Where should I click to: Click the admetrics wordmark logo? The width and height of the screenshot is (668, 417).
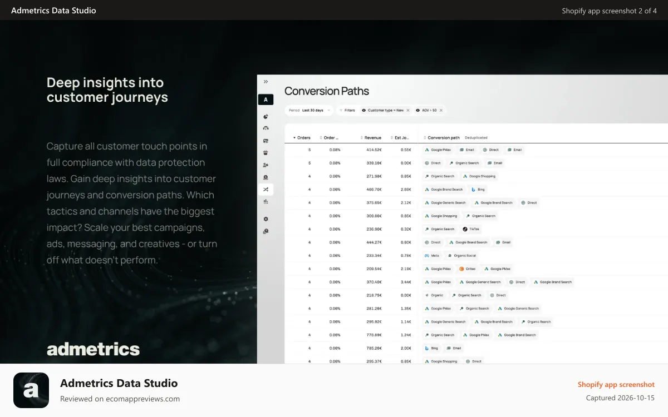93,349
